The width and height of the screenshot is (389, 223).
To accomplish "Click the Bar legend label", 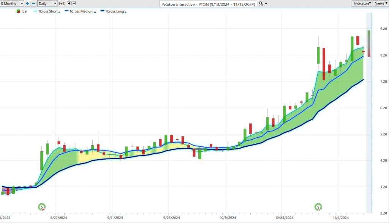I will point(25,12).
